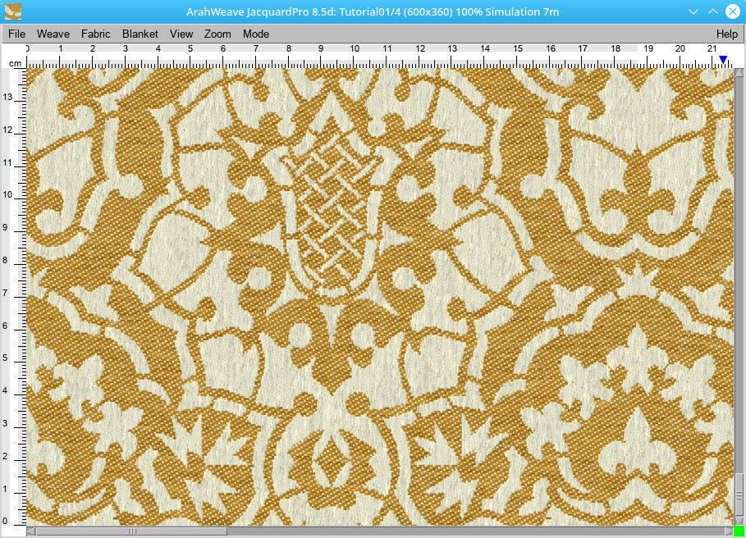Image resolution: width=746 pixels, height=538 pixels.
Task: Click the blue triangle marker on the ruler
Action: (723, 59)
